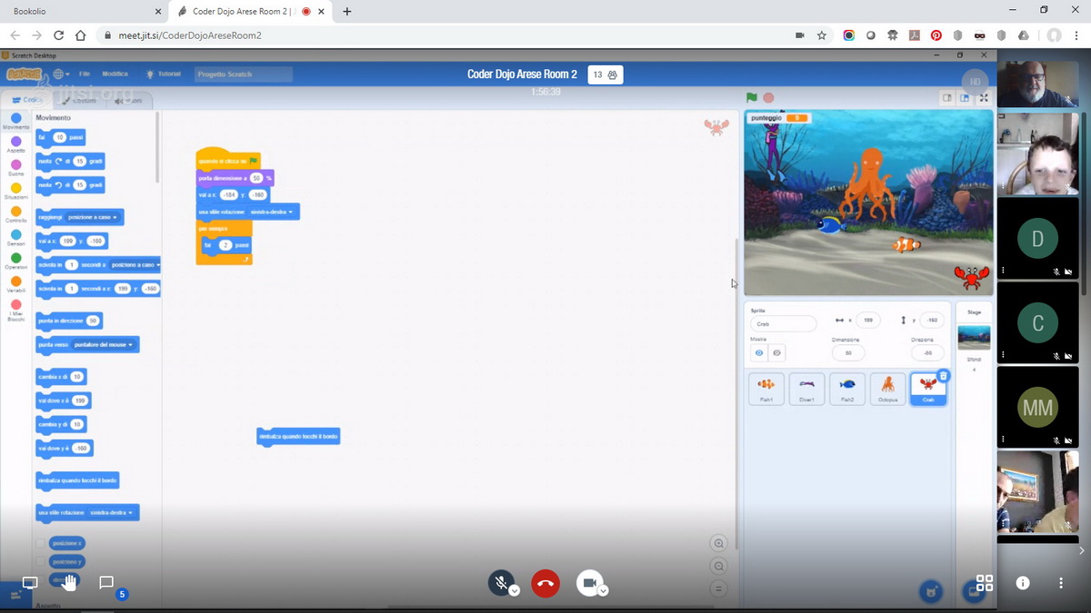Open the Jitsi chat panel
Screen dimensions: 1091x613
coord(106,582)
